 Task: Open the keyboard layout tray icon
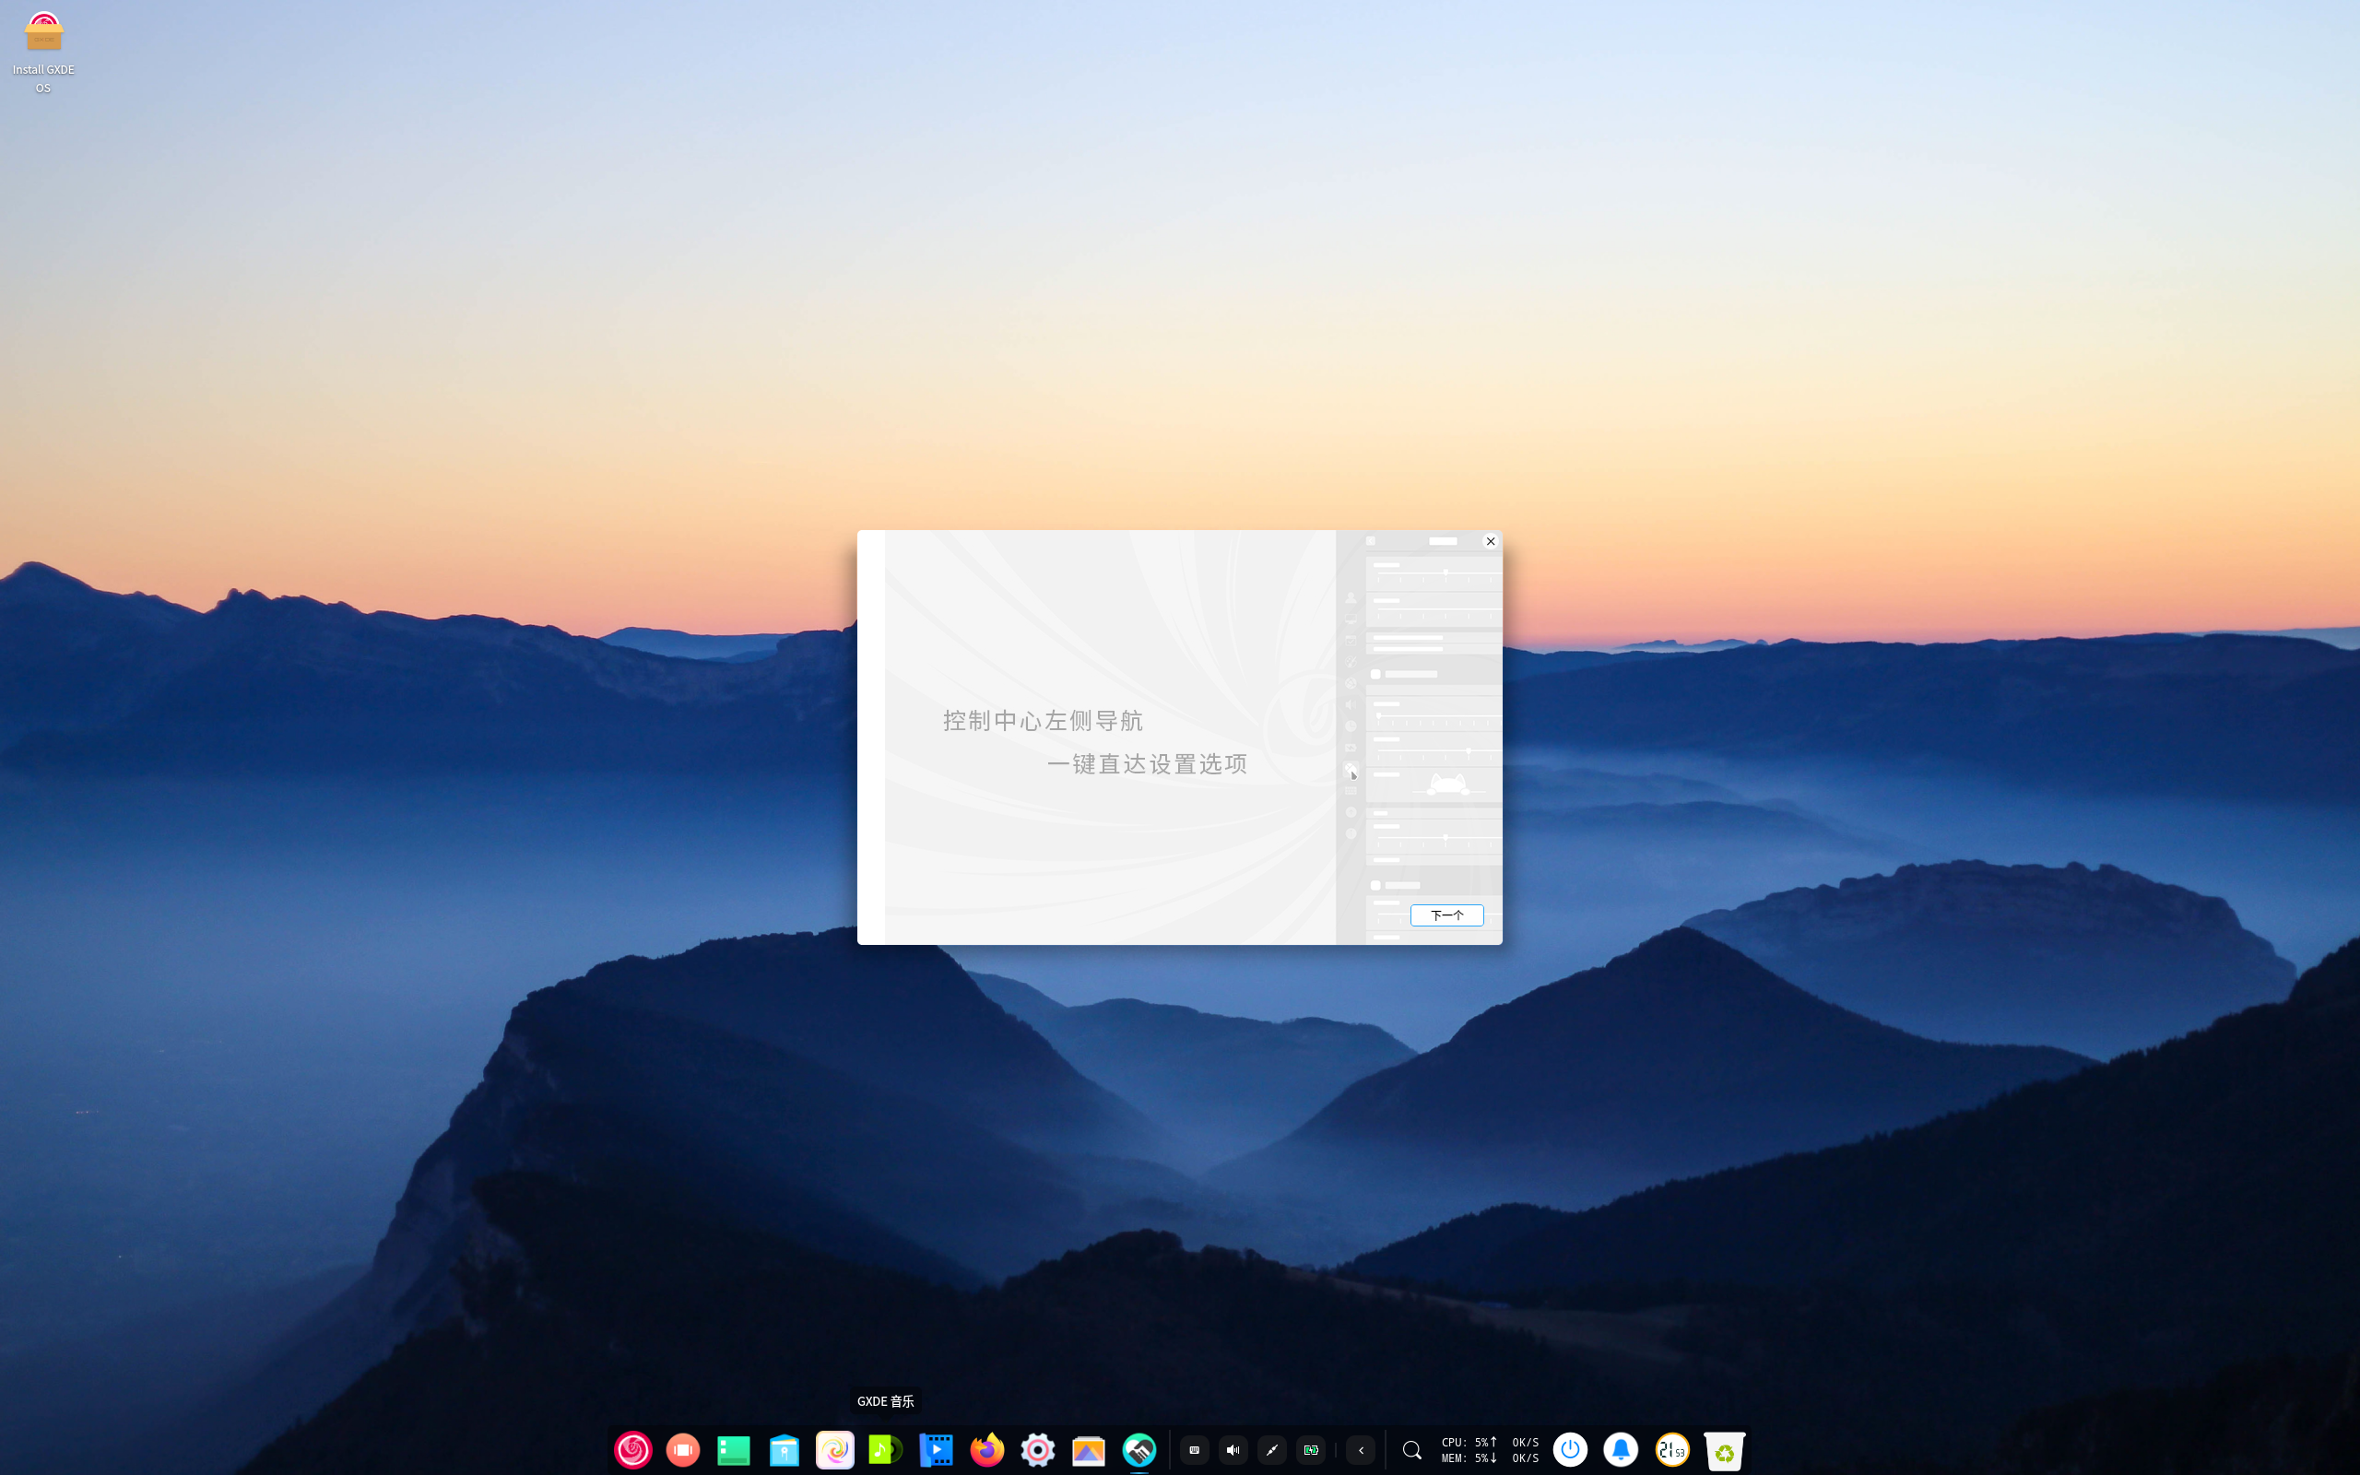[x=1194, y=1449]
